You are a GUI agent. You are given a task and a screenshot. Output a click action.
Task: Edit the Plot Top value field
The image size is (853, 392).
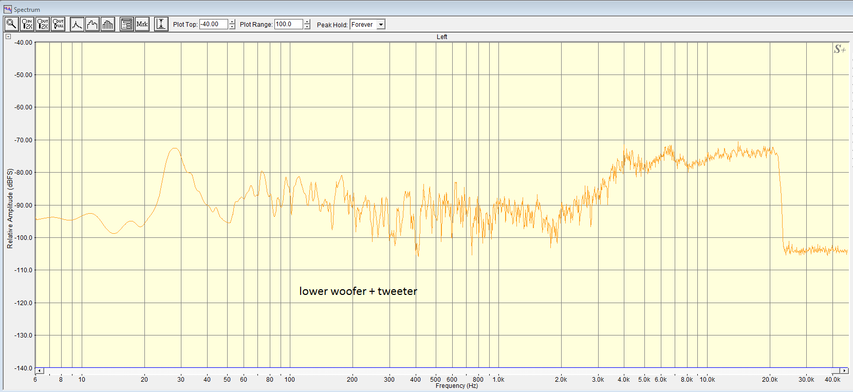point(213,24)
